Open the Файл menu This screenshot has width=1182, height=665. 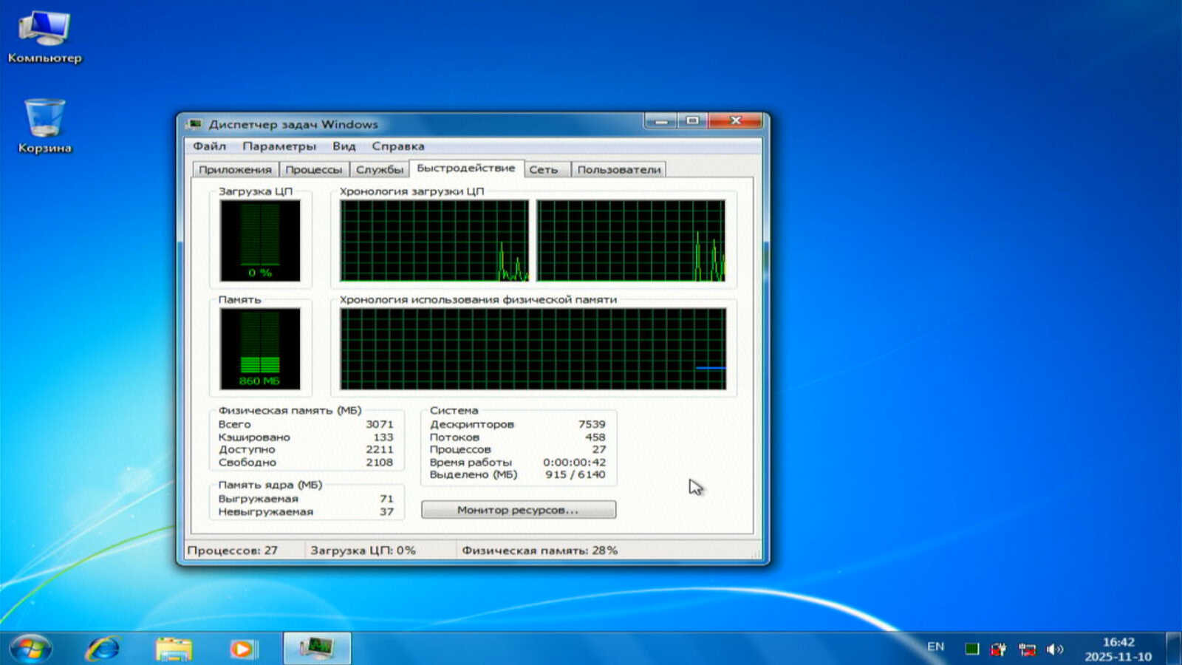(x=210, y=146)
